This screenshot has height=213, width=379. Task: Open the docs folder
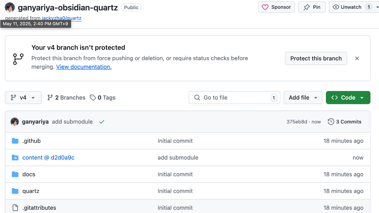29,174
